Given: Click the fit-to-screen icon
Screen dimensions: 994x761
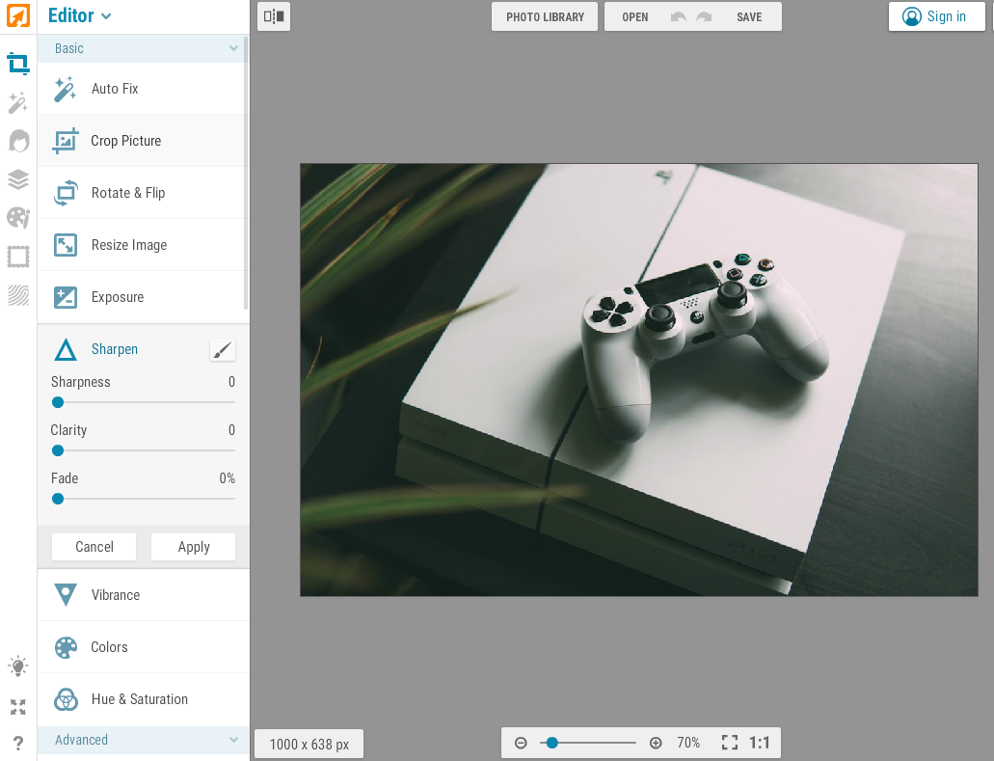Looking at the screenshot, I should 730,743.
